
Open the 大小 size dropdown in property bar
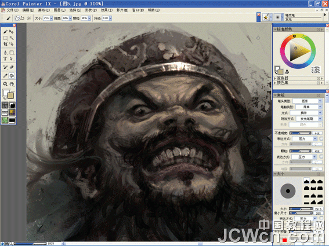pyautogui.click(x=51, y=18)
